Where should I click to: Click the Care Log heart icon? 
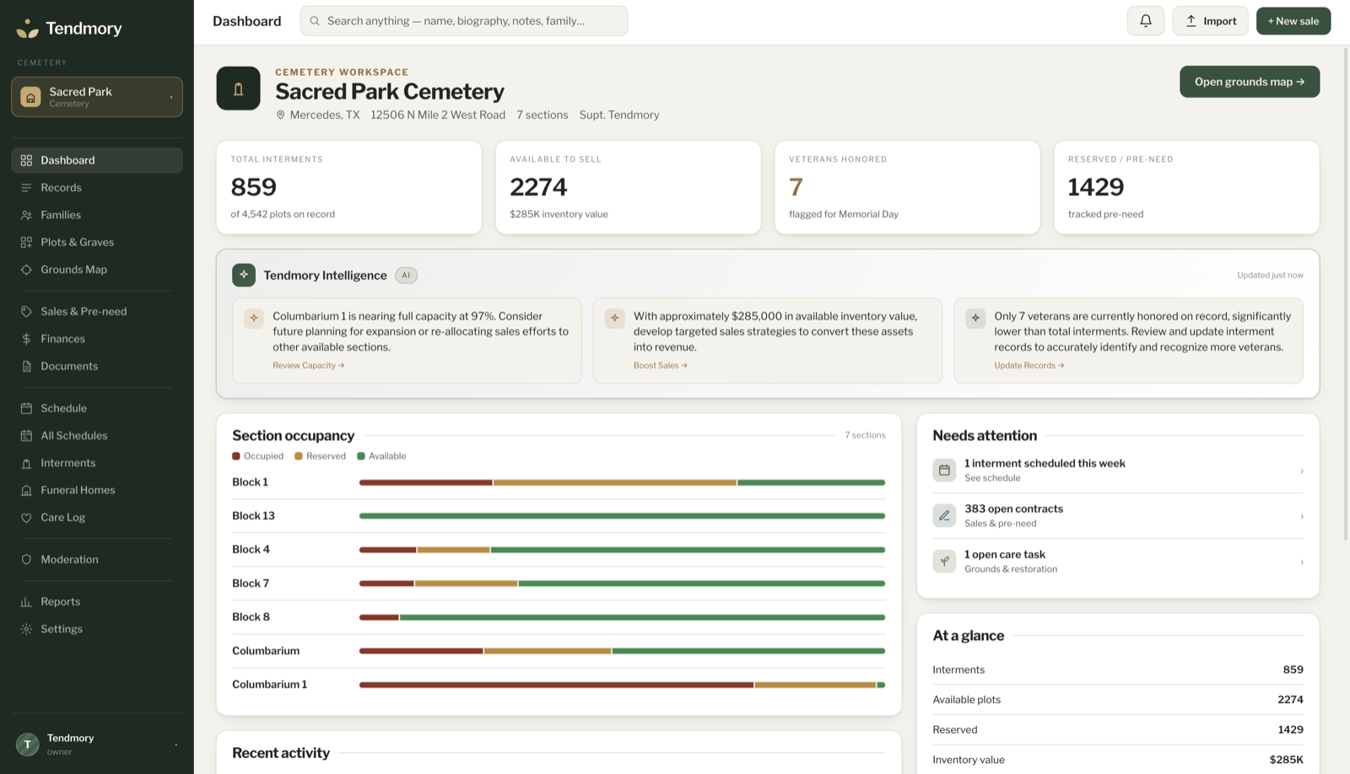coord(26,518)
